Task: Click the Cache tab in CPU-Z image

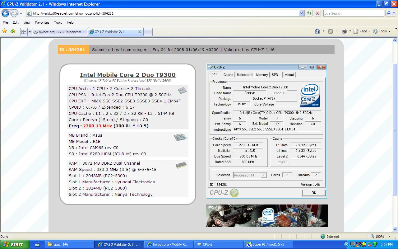Action: coord(228,75)
